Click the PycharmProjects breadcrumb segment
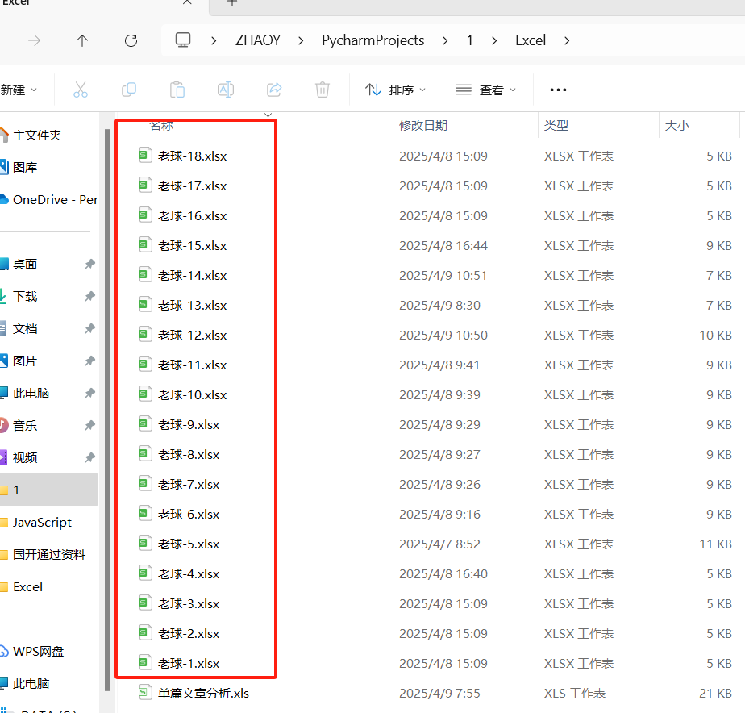This screenshot has height=713, width=745. coord(373,40)
